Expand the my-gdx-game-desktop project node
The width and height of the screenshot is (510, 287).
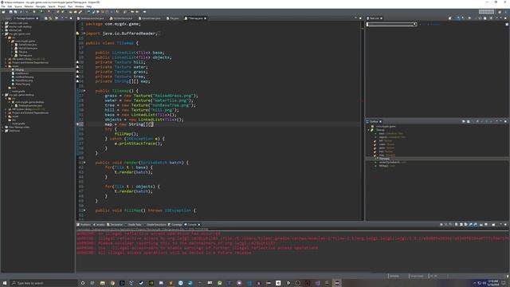tap(3, 95)
